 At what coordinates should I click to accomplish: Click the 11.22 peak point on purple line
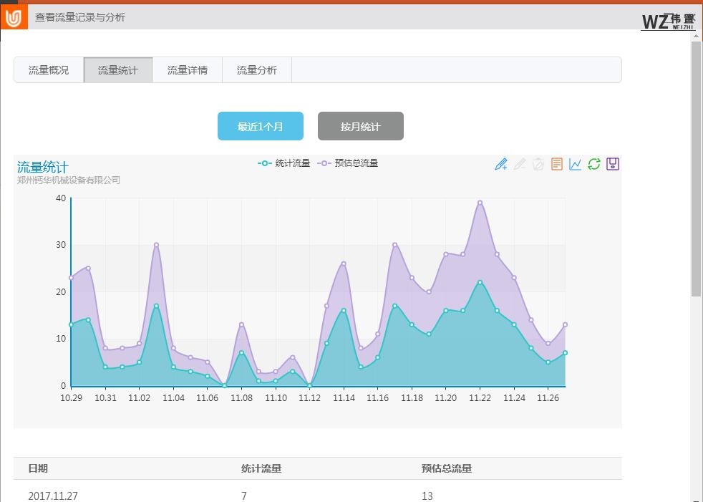[x=480, y=203]
